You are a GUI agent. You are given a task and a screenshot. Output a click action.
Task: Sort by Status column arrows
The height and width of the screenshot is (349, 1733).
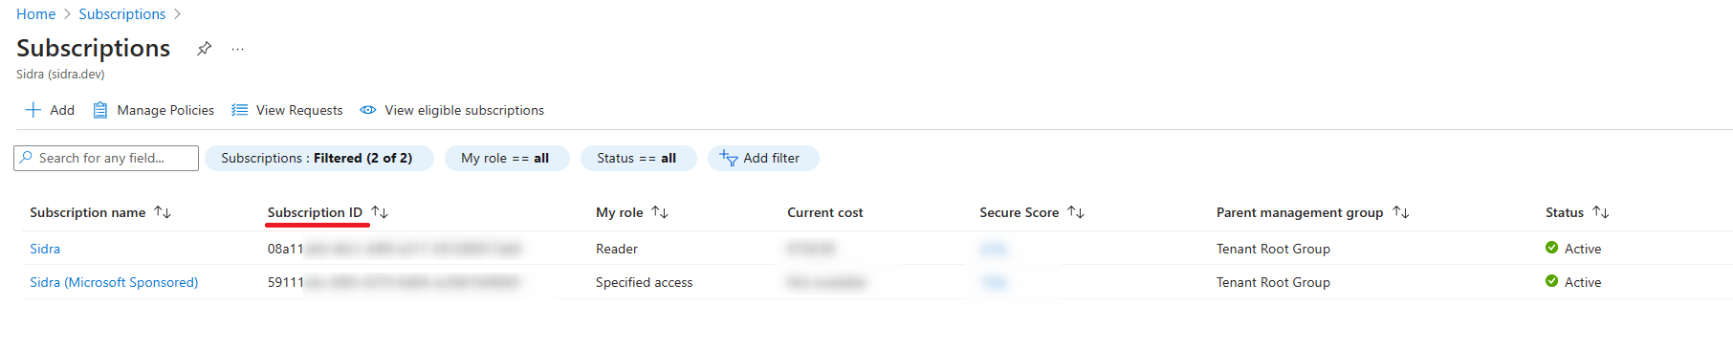1601,212
